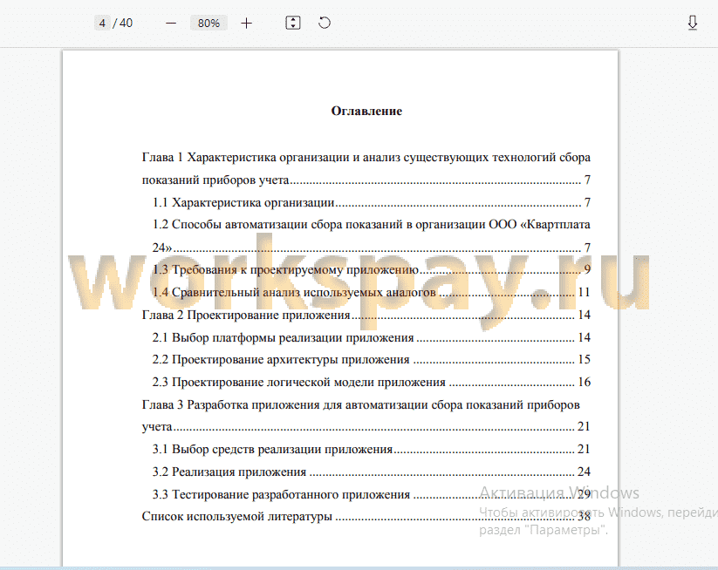718x570 pixels.
Task: Toggle the fit to page icon
Action: tap(293, 23)
